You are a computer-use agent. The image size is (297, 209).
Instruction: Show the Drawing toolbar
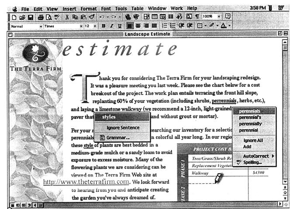[179, 17]
